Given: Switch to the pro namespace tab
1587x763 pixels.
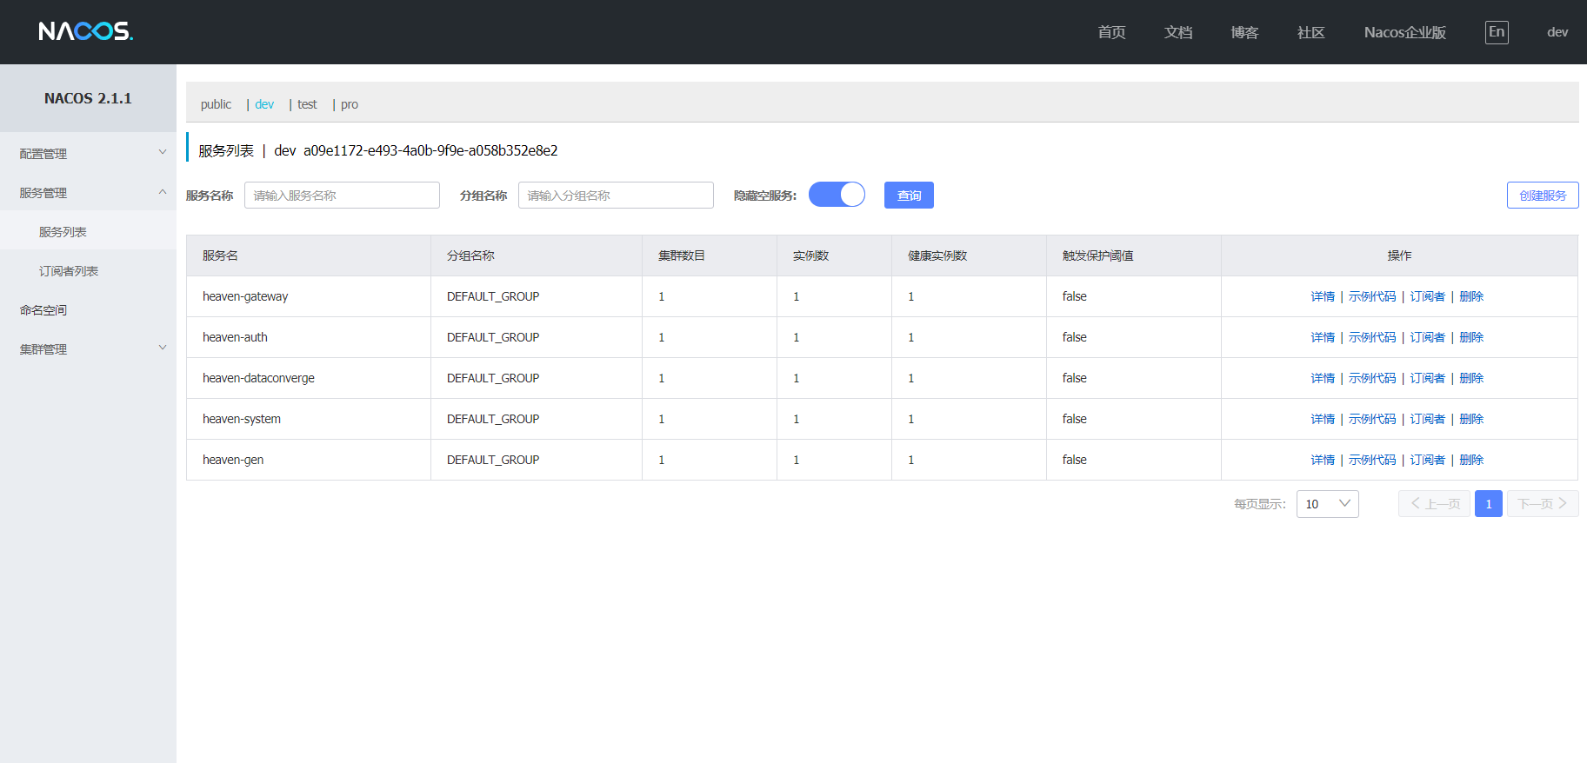Looking at the screenshot, I should [350, 104].
